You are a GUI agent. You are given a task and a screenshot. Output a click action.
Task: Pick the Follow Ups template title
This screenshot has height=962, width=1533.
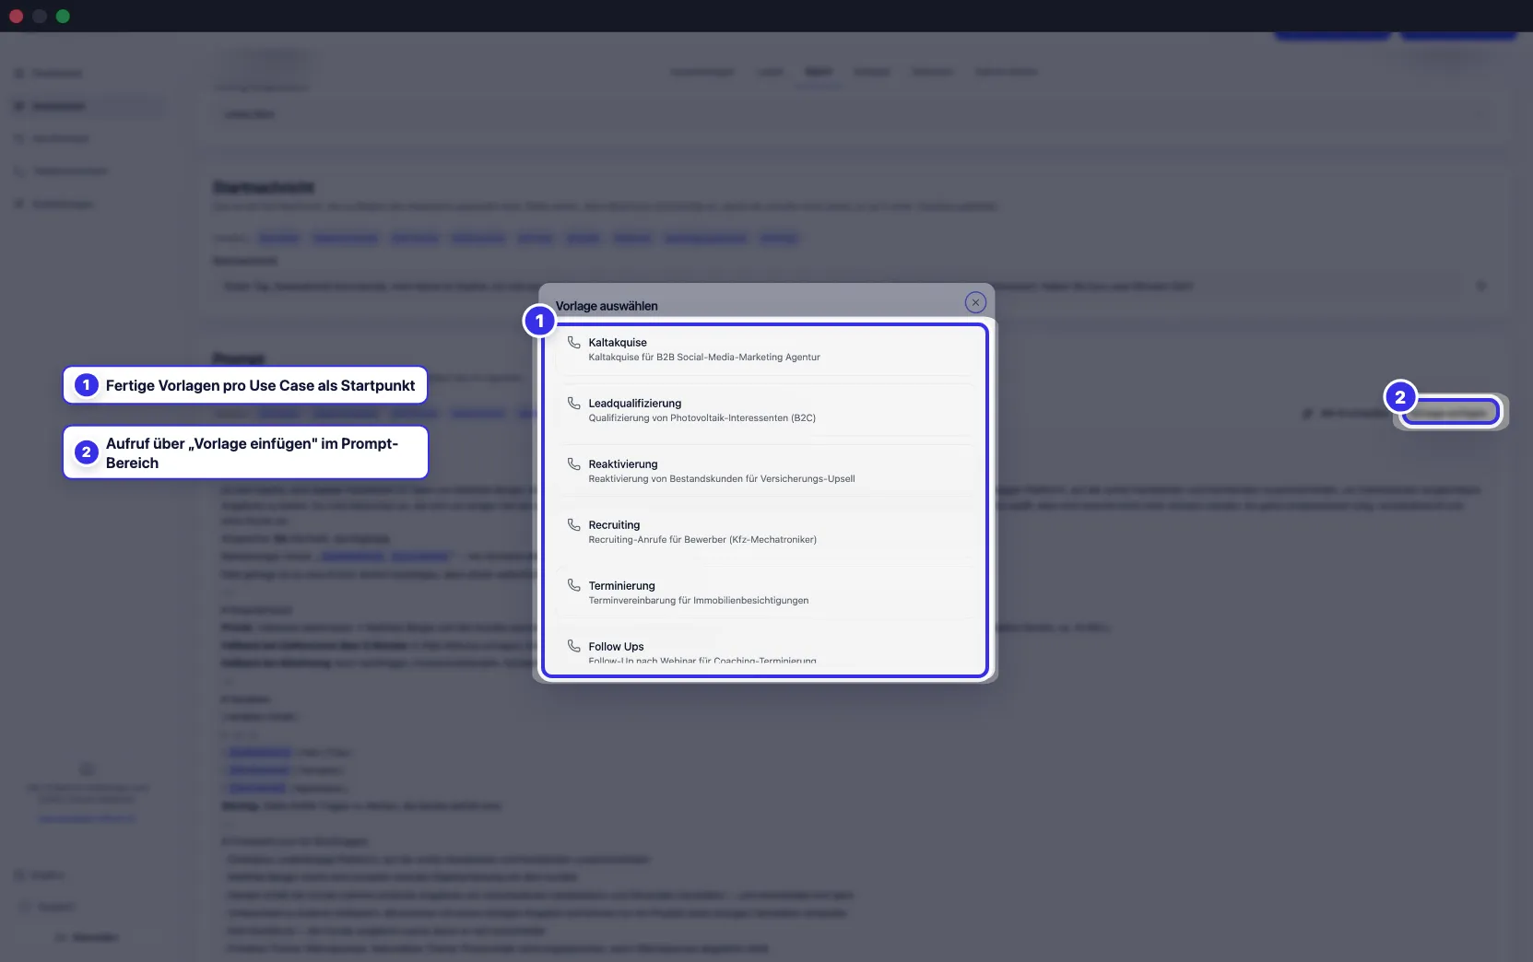click(617, 647)
